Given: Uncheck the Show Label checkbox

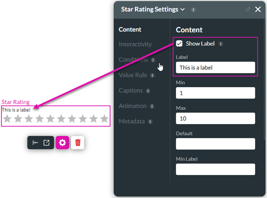Looking at the screenshot, I should pos(179,43).
